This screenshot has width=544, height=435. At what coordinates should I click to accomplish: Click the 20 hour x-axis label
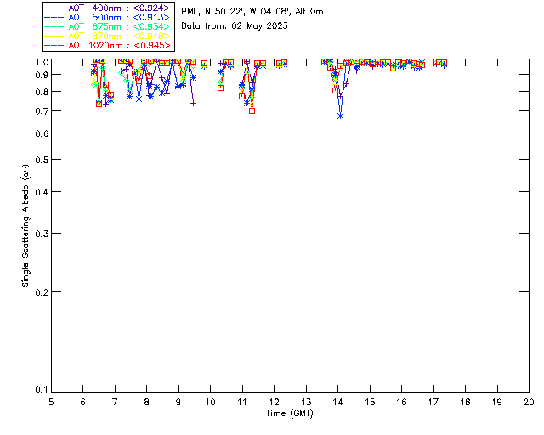point(529,402)
